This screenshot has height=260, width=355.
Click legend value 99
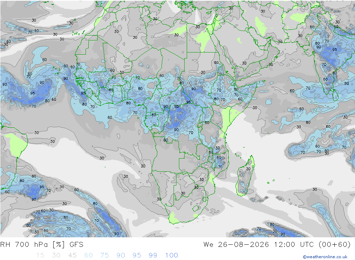click(153, 255)
